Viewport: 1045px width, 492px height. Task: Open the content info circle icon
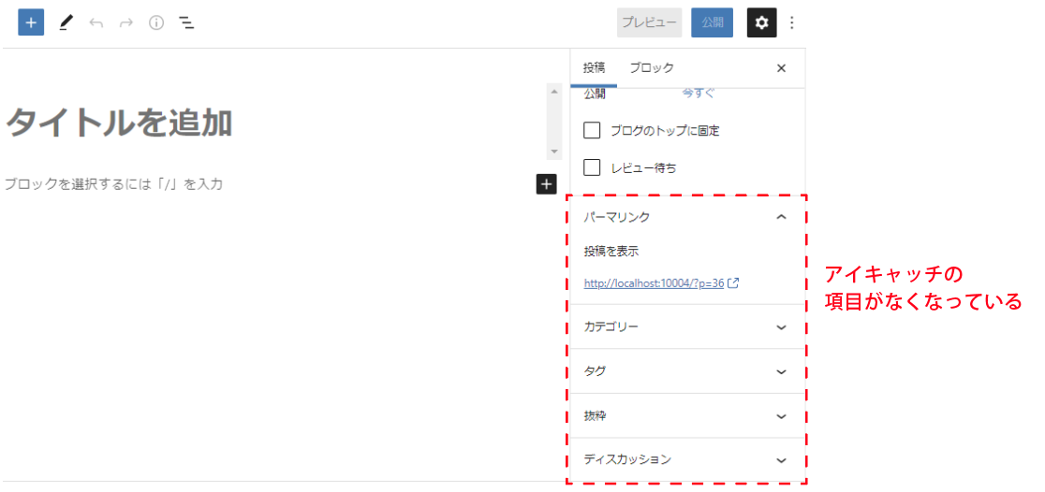click(156, 22)
